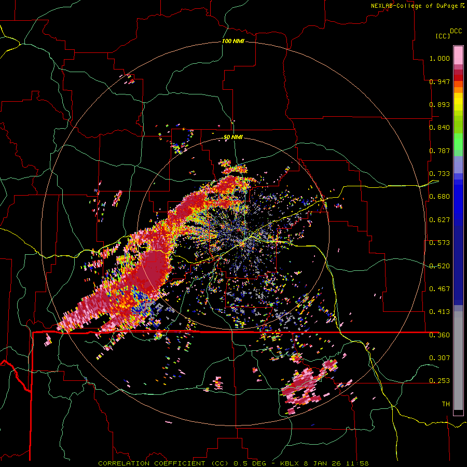The width and height of the screenshot is (467, 467).
Task: Click the 0.467 scale value
Action: pos(439,289)
